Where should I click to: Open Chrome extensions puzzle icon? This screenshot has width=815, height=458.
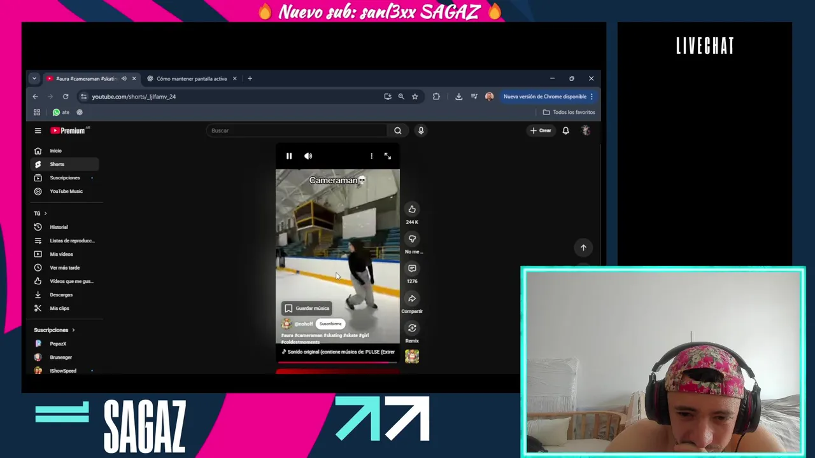436,97
